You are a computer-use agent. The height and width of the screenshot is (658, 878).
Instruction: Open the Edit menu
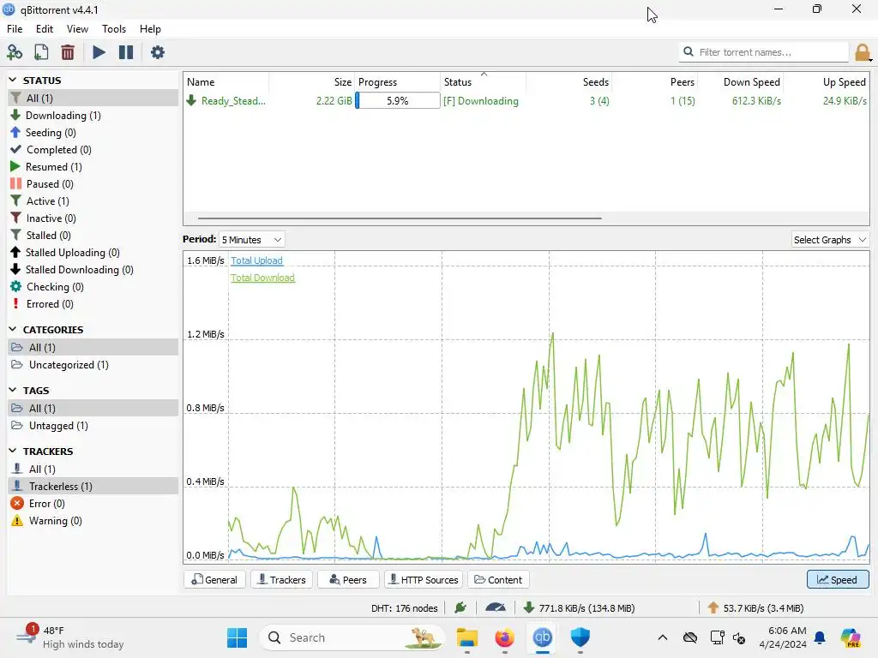click(45, 29)
